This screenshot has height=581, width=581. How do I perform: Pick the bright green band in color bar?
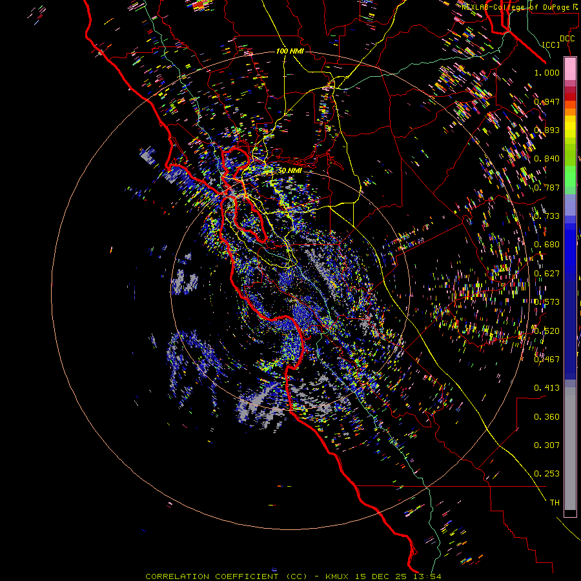click(x=570, y=176)
